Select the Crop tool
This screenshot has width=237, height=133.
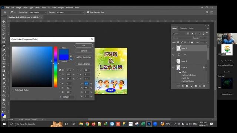[x=4, y=38]
